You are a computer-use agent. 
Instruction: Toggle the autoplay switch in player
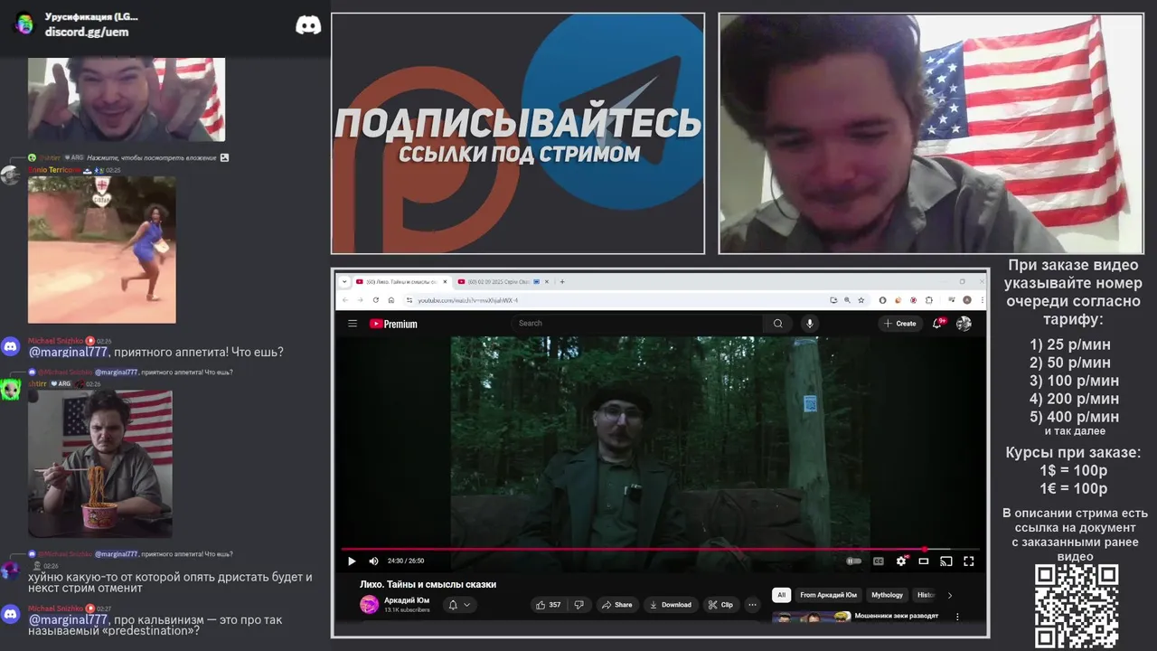coord(853,561)
